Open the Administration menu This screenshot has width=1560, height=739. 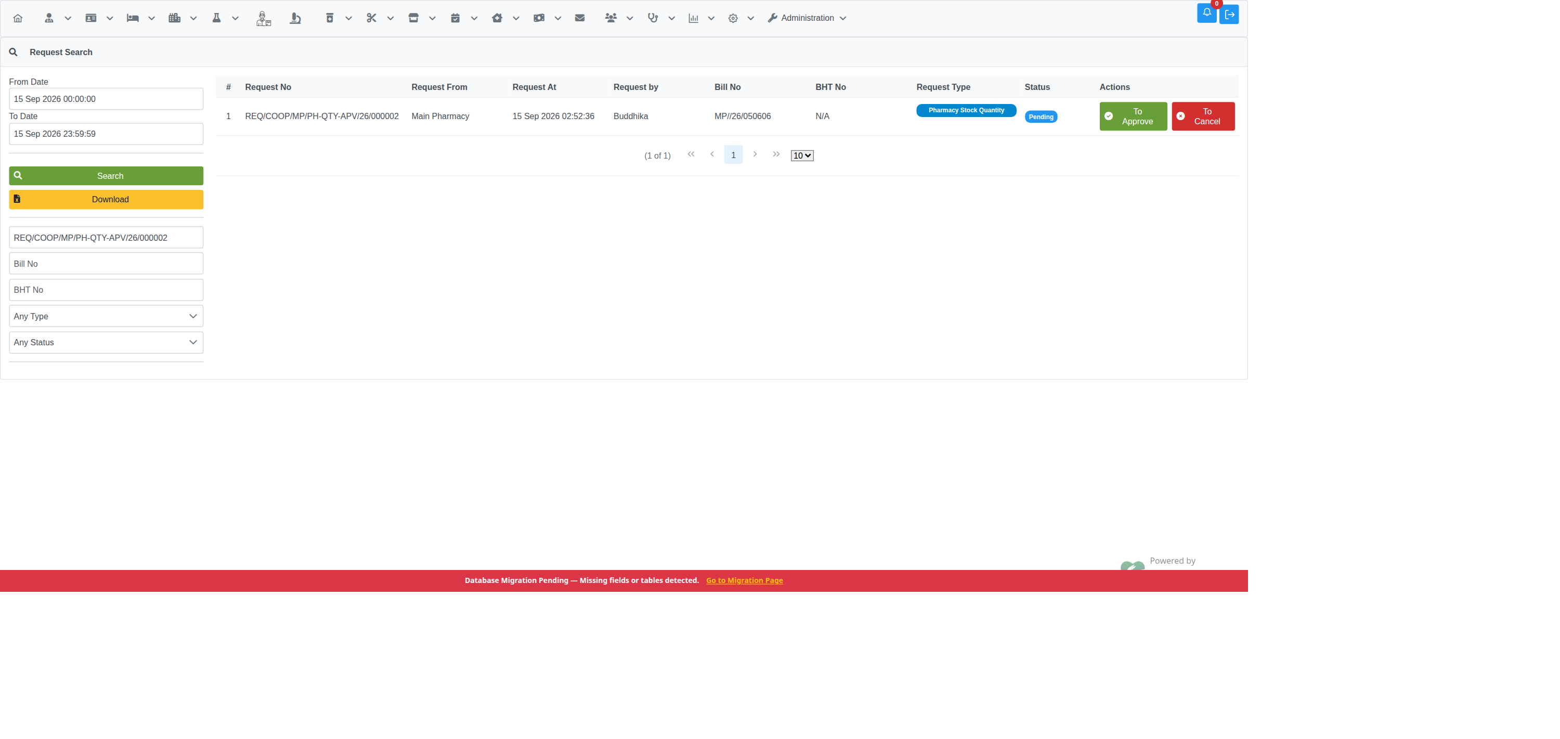tap(807, 18)
